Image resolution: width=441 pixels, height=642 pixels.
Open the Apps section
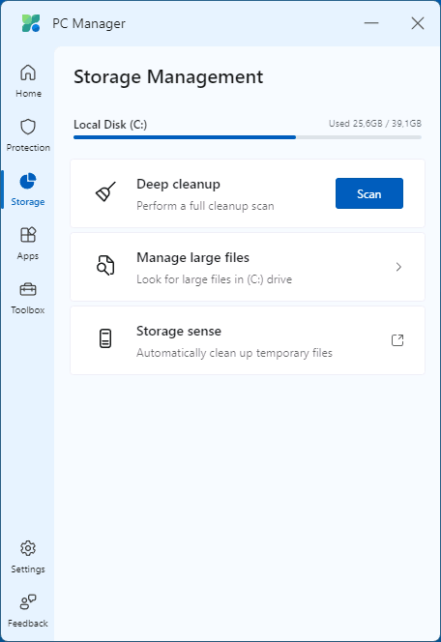[x=28, y=244]
